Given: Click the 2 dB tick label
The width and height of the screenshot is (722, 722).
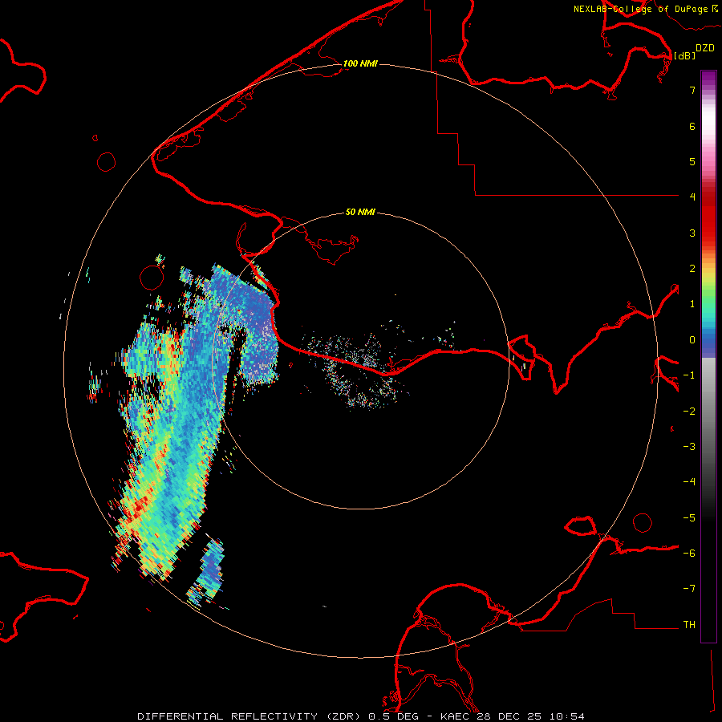Looking at the screenshot, I should click(692, 269).
